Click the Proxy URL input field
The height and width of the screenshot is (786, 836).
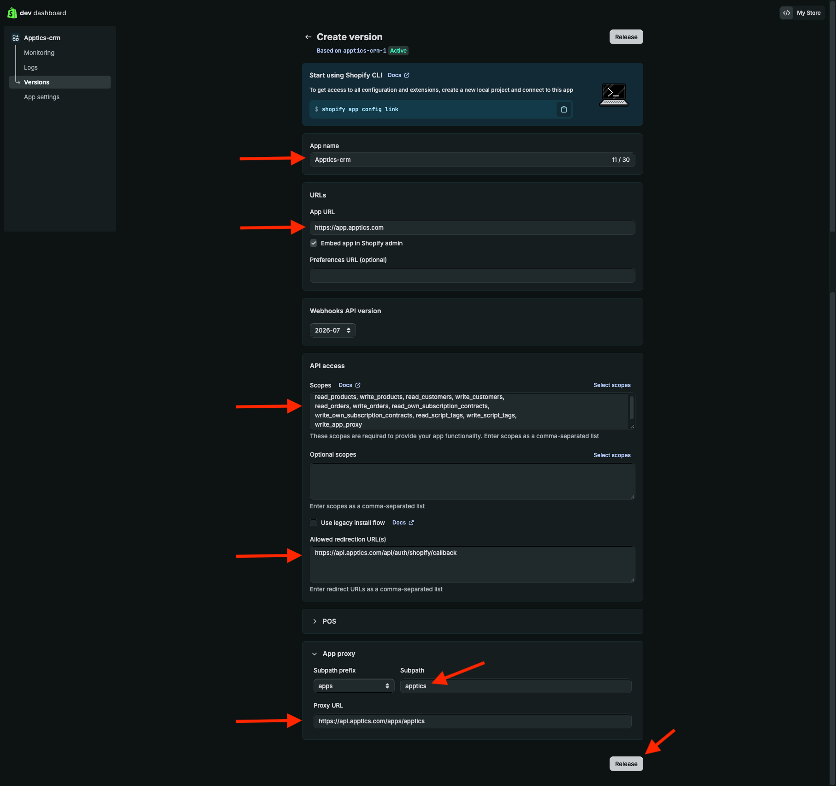473,721
